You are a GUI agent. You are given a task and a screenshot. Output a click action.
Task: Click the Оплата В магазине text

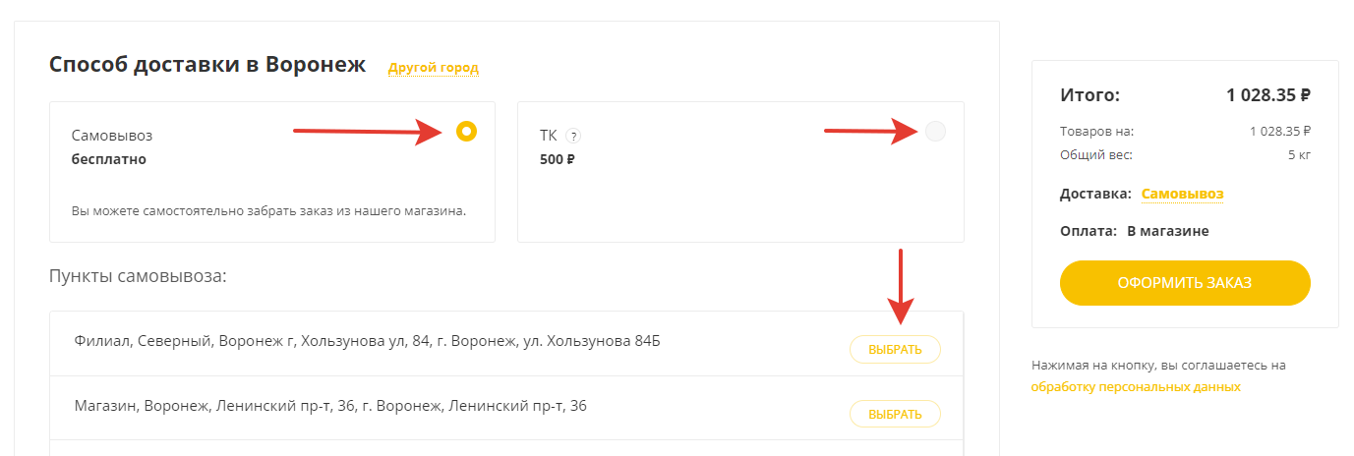tap(1134, 231)
